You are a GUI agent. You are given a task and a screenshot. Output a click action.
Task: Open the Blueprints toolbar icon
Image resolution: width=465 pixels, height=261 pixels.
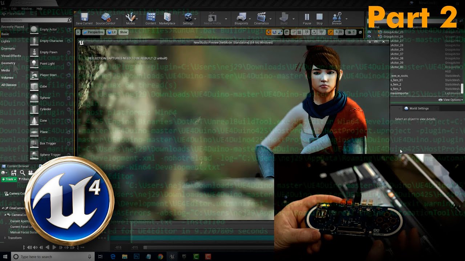coord(242,18)
